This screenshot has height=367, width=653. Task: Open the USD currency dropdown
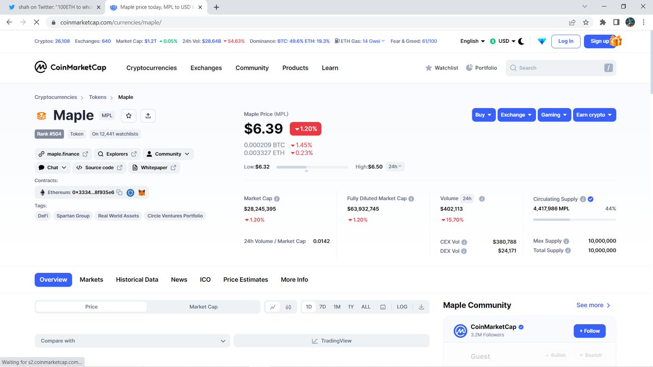coord(503,41)
